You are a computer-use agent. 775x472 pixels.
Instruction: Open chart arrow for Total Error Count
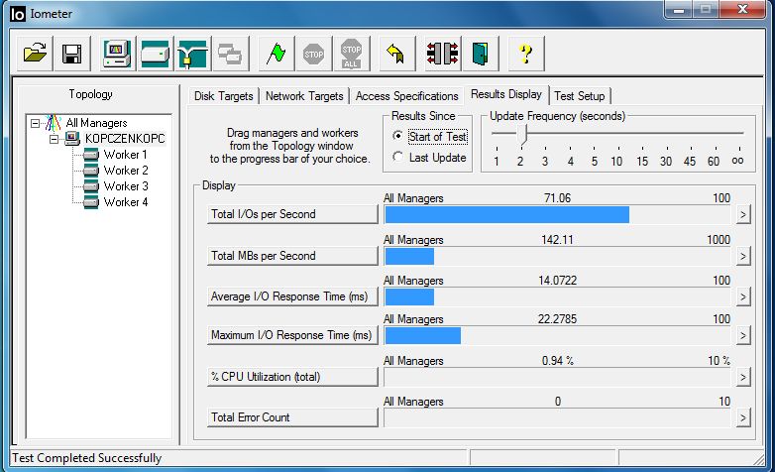point(742,418)
